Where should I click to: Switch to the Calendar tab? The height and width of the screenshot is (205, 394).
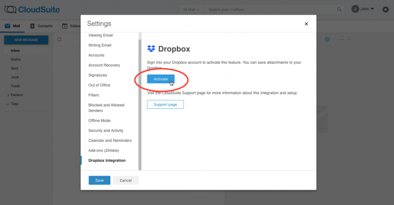point(71,26)
